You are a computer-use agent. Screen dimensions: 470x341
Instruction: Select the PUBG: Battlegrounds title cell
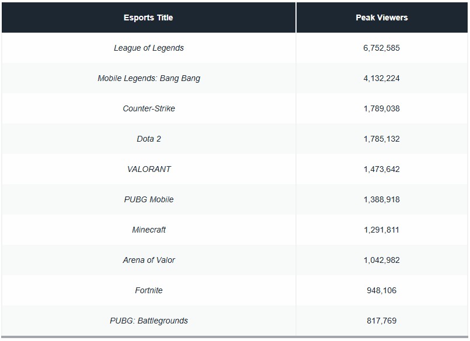tap(149, 321)
